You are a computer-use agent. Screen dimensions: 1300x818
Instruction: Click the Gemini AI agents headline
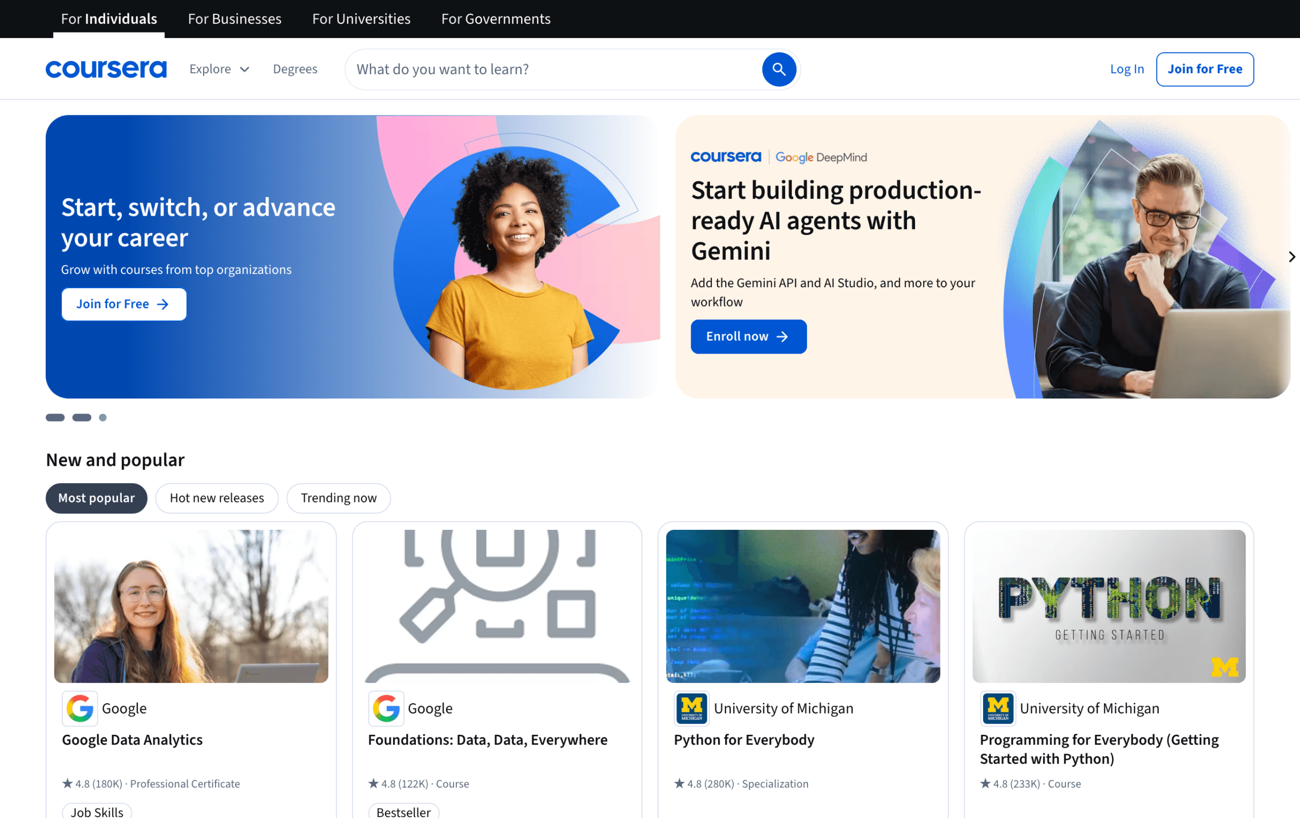point(836,221)
